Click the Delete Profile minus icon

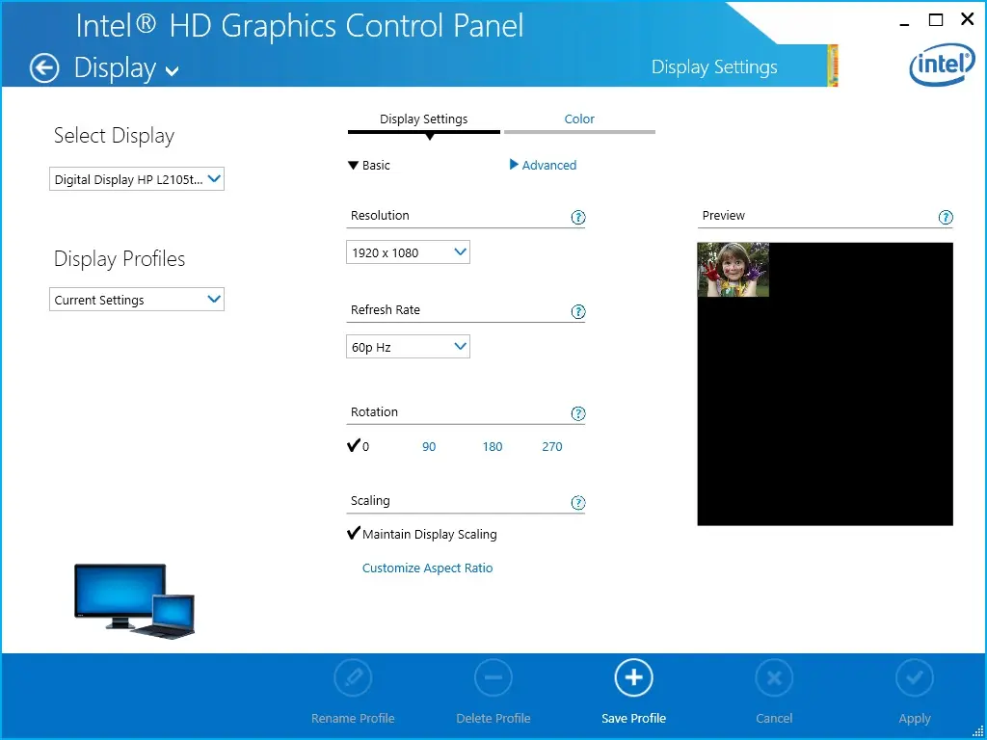[x=493, y=677]
